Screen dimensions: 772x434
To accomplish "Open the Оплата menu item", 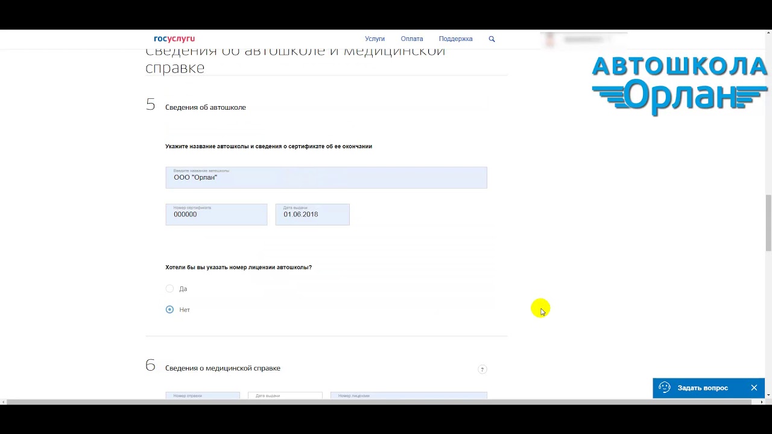I will (x=412, y=39).
